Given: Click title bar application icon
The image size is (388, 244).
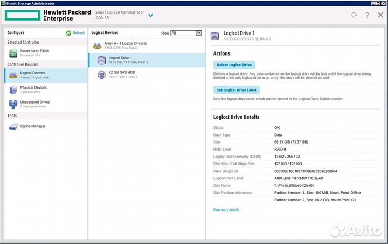Looking at the screenshot, I should pos(3,3).
